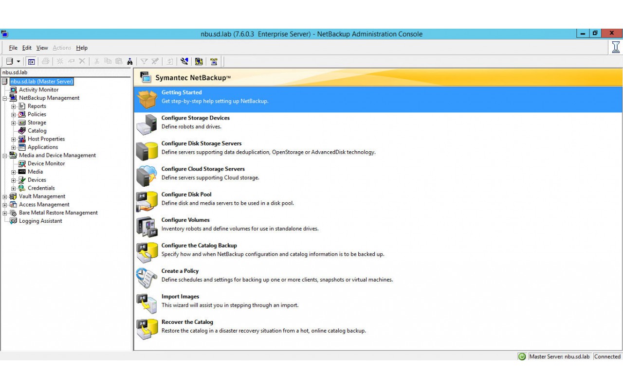Click the Clear filter toolbar icon

pos(155,61)
